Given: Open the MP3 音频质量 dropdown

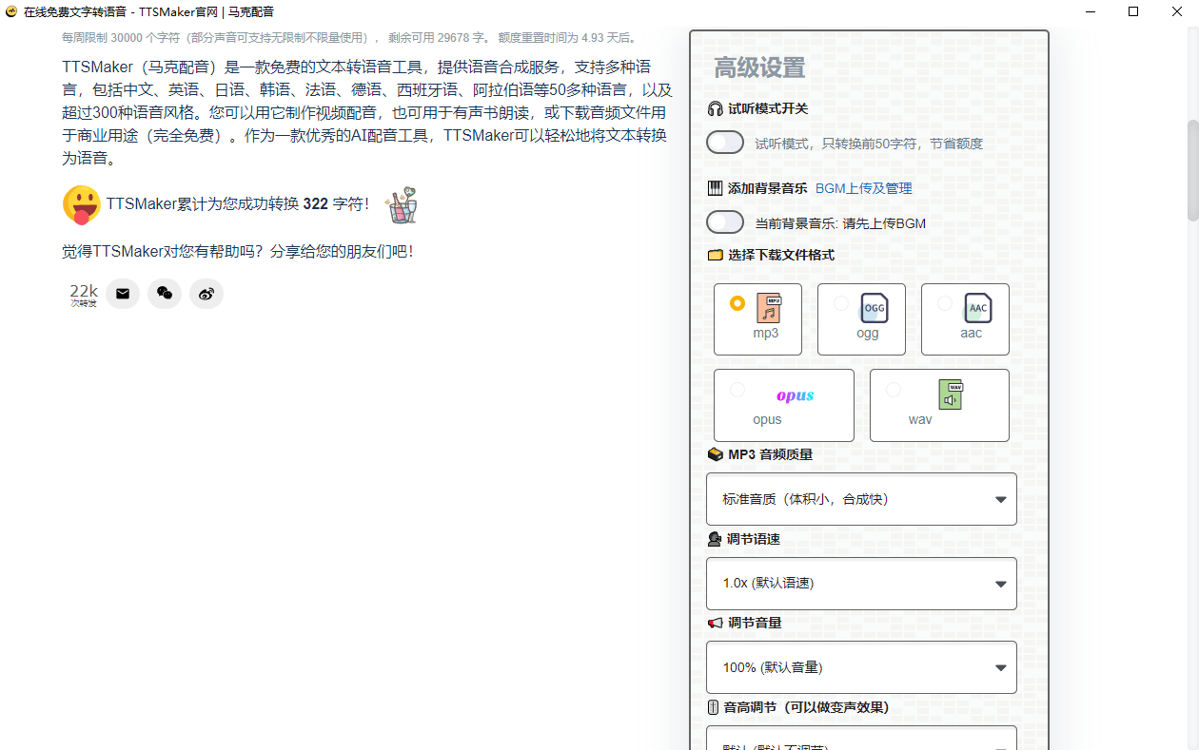Looking at the screenshot, I should 861,498.
